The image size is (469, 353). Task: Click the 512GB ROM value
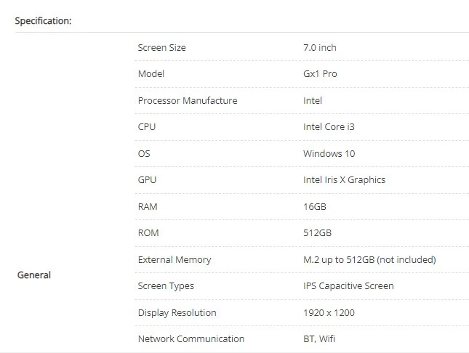[x=317, y=233]
